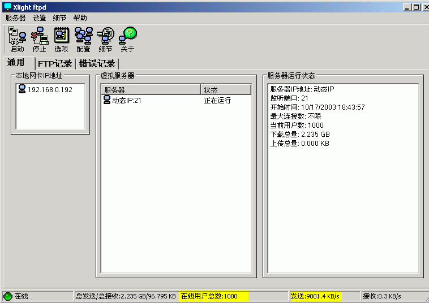Open the 帮助 menu

click(80, 18)
